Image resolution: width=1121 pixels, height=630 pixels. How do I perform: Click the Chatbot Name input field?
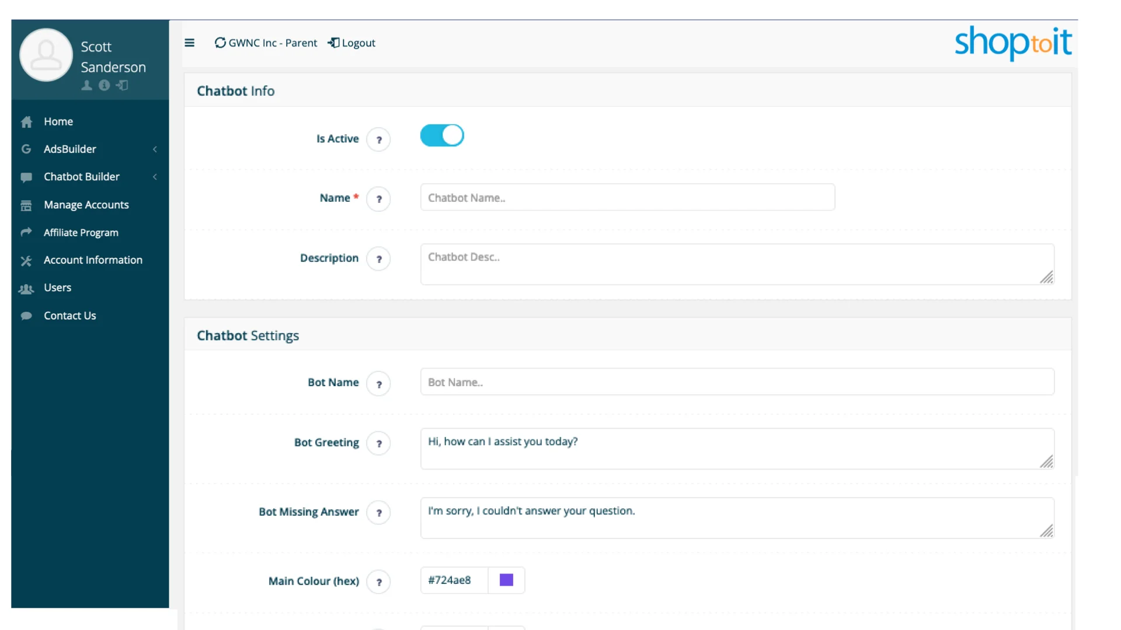coord(626,197)
